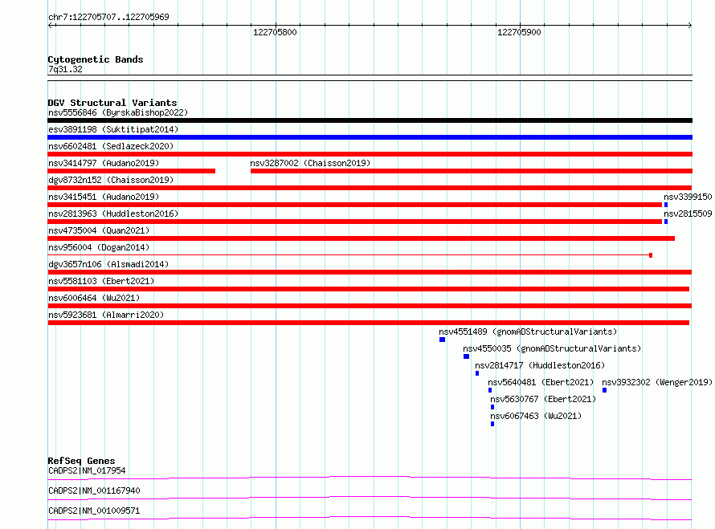Open the nsv3287002 (Chaisson2019) label
Screen dimensions: 715x529
pos(310,163)
